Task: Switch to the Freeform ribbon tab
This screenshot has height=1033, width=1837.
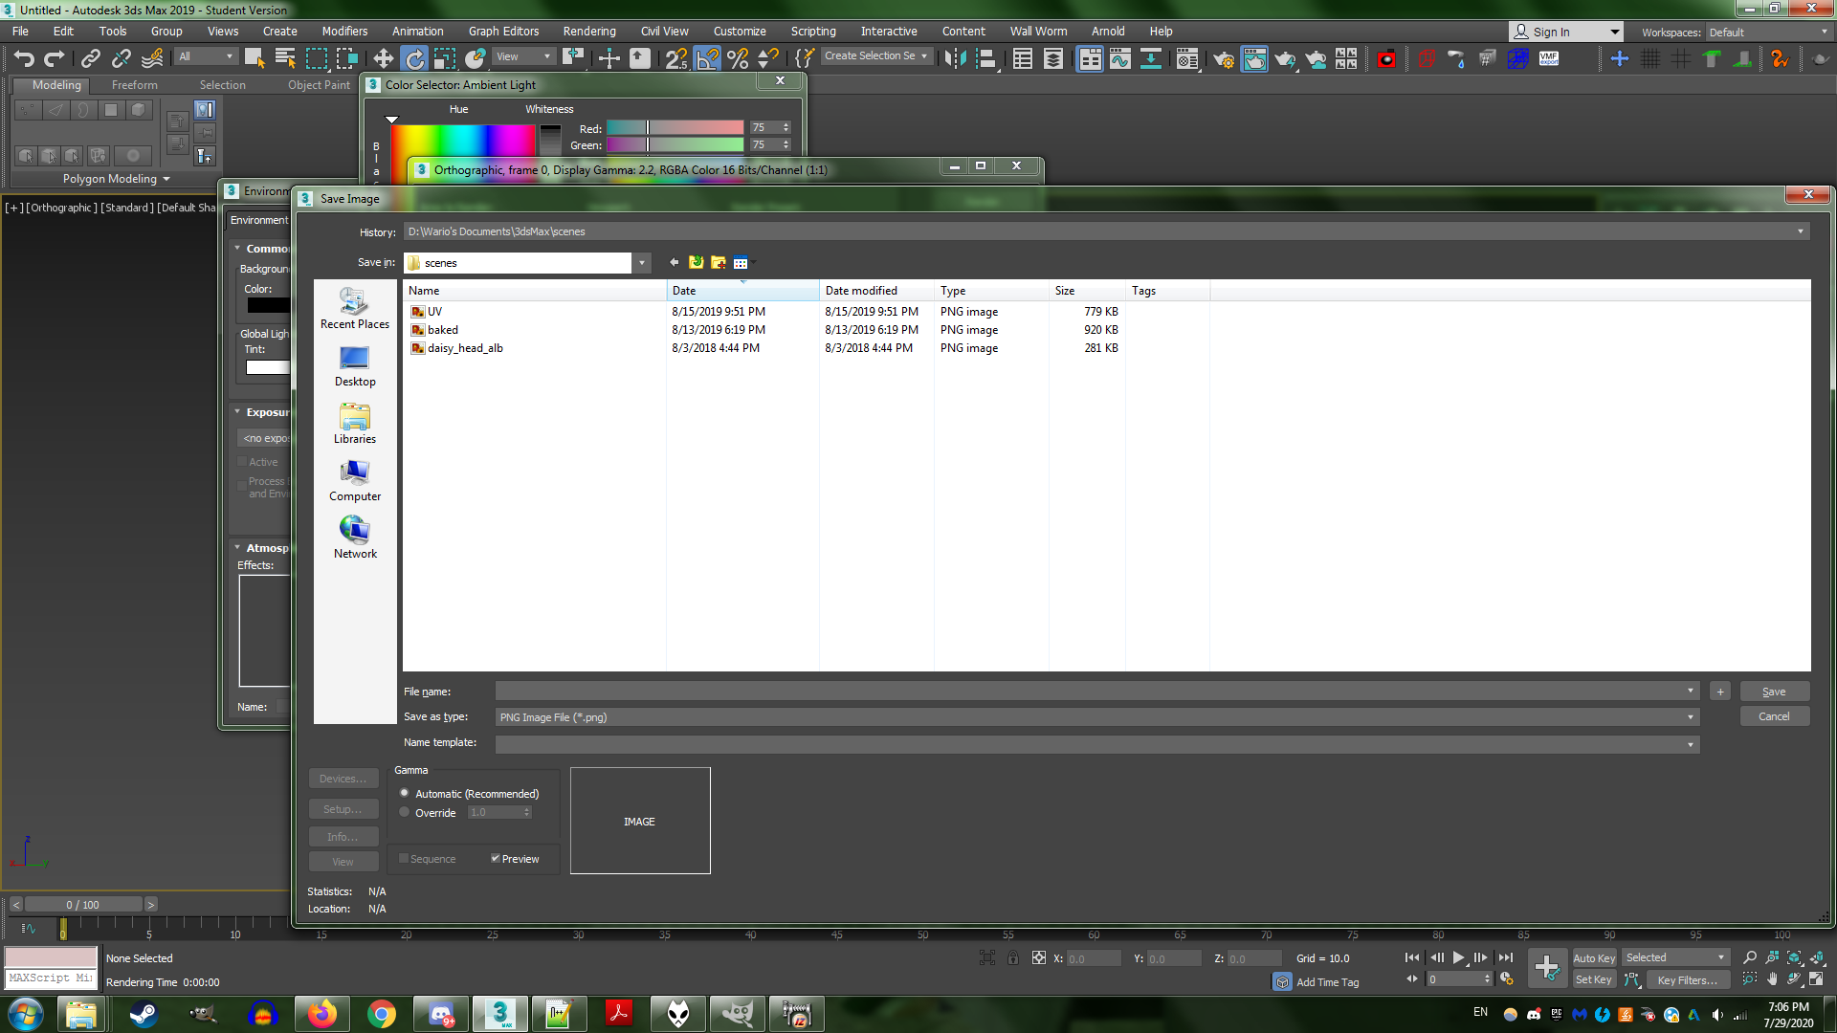Action: [134, 85]
